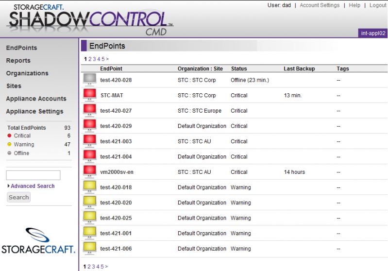Click the yellow monitor icon for test-420-020
The width and height of the screenshot is (388, 271).
pos(89,203)
